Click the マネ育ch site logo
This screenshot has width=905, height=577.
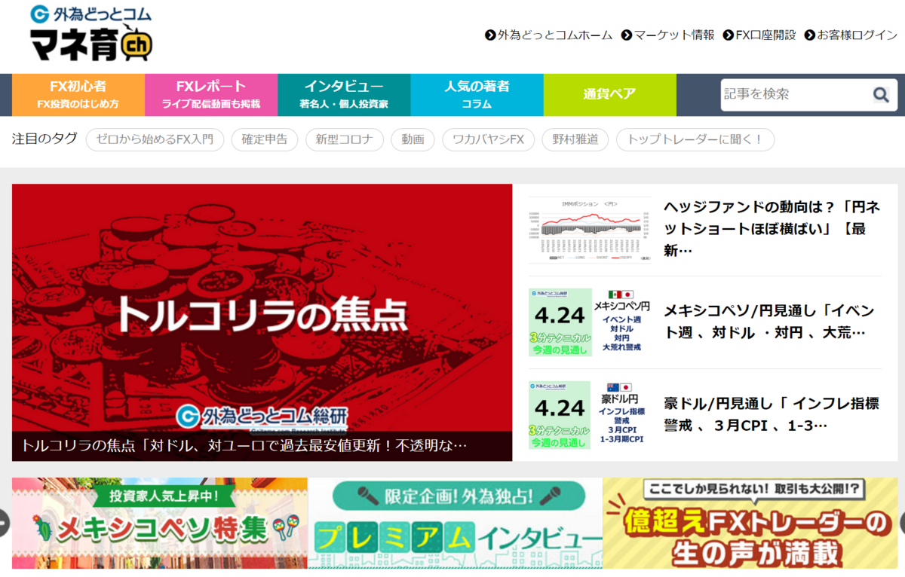click(x=93, y=33)
